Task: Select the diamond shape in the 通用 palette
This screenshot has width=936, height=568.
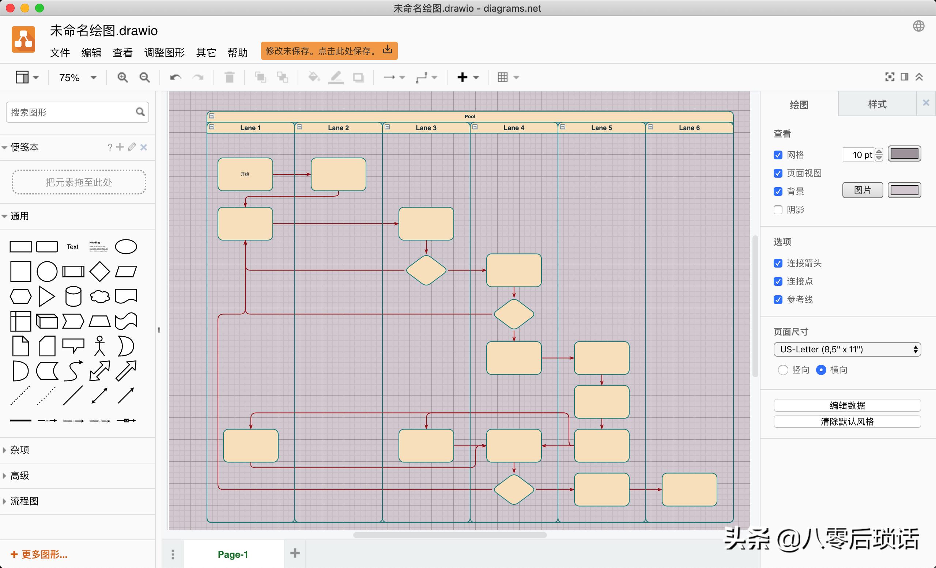Action: (99, 271)
